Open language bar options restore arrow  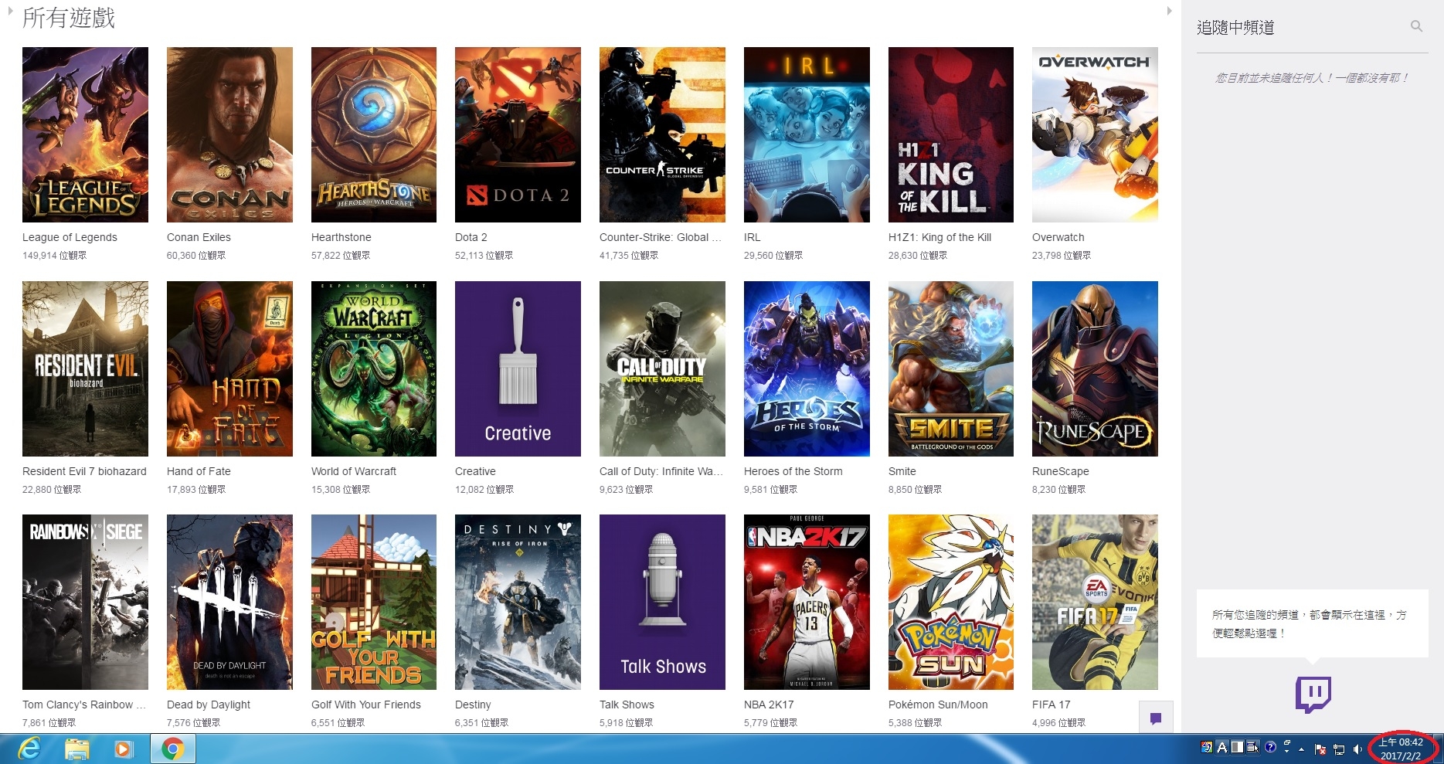click(x=1286, y=746)
